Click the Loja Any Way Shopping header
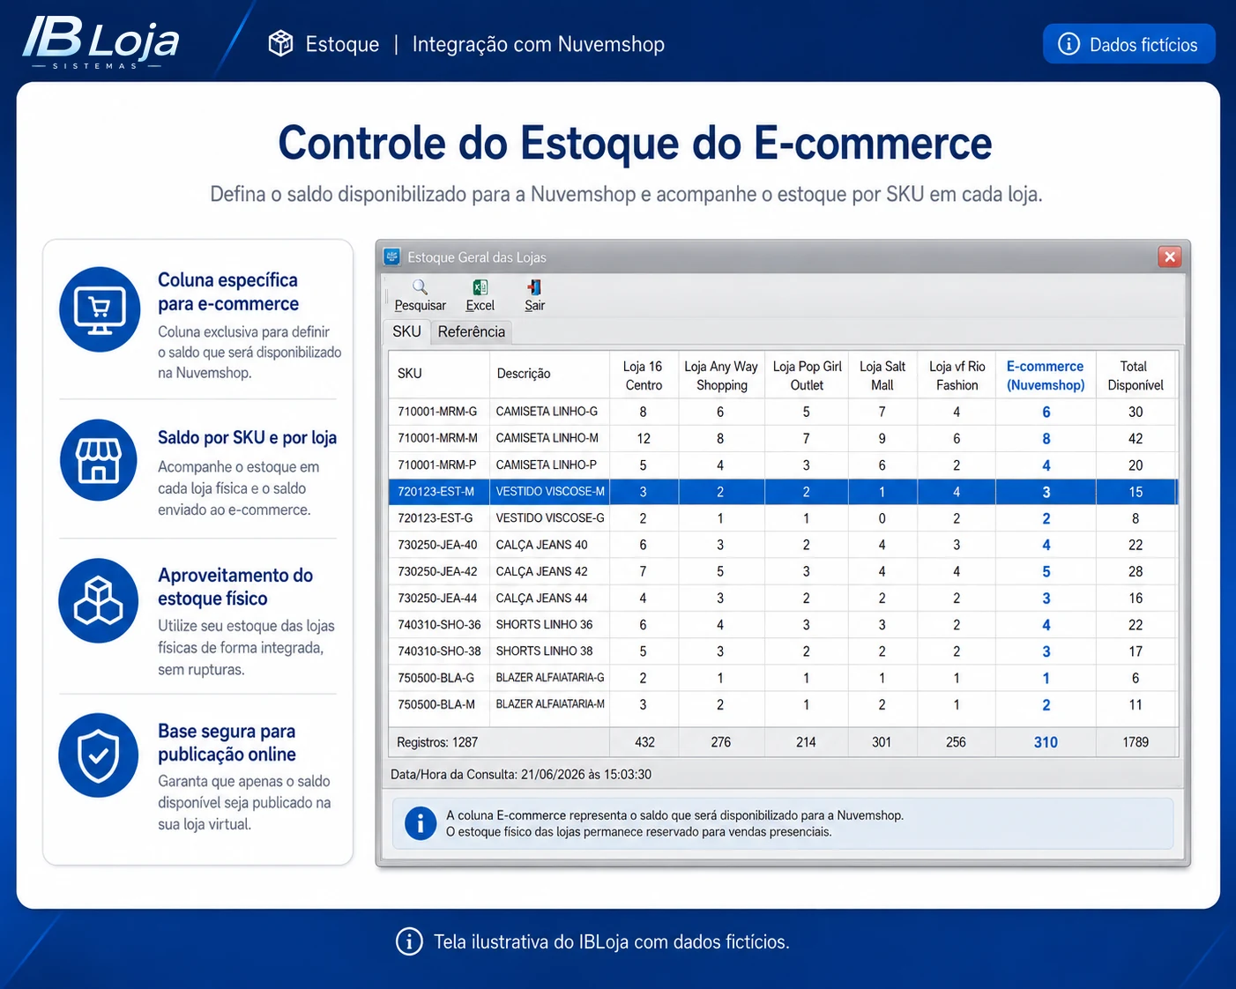1236x989 pixels. tap(721, 376)
